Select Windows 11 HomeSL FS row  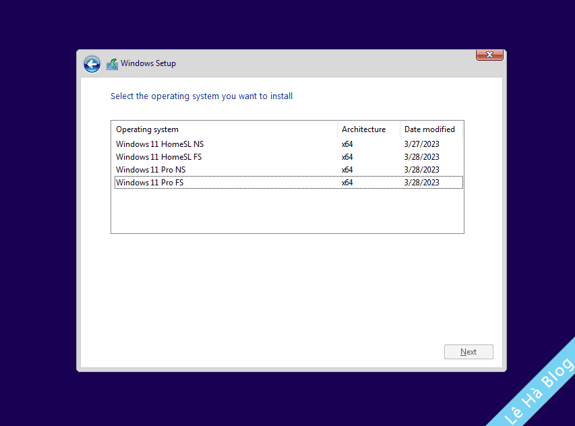(289, 157)
